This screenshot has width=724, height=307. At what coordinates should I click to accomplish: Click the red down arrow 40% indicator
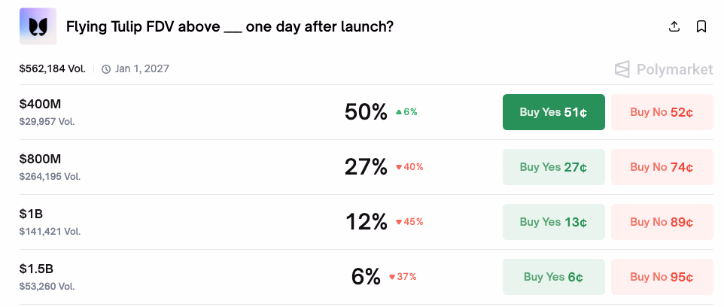[409, 167]
